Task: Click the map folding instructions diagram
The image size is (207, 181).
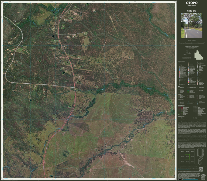Action: pyautogui.click(x=201, y=156)
